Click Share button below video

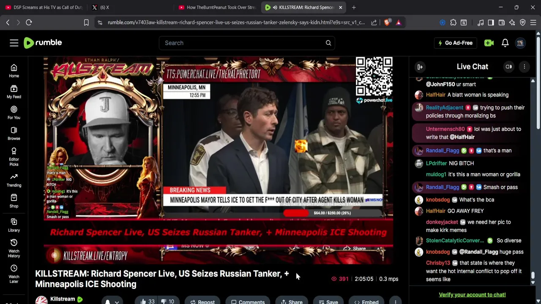pyautogui.click(x=291, y=301)
